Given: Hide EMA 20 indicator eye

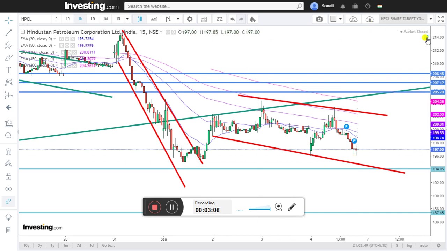Looking at the screenshot, I should pos(61,39).
